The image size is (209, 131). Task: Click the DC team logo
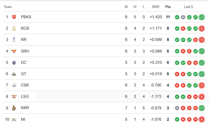point(14,63)
